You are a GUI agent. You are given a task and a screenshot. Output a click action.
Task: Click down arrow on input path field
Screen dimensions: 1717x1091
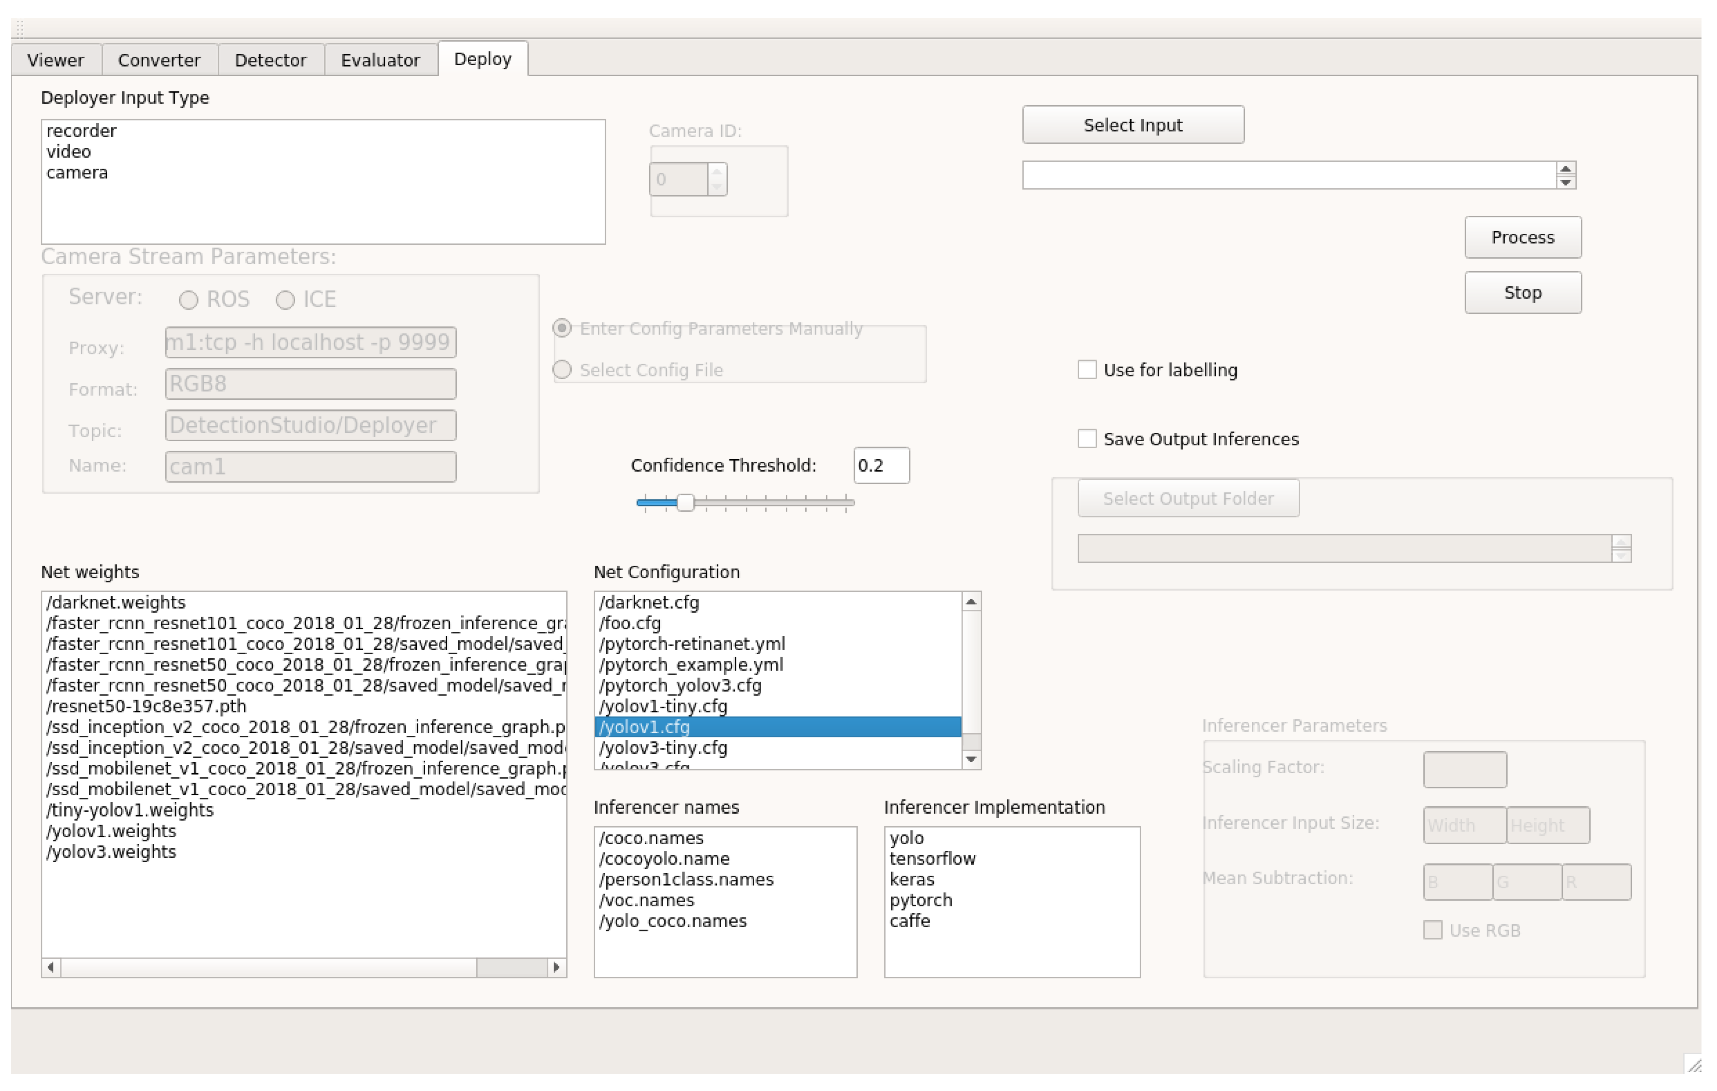pyautogui.click(x=1565, y=182)
